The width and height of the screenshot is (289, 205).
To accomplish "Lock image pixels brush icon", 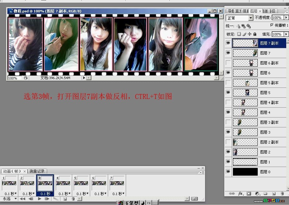I will 244,34.
